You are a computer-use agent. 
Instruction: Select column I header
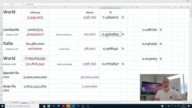click(149, 7)
